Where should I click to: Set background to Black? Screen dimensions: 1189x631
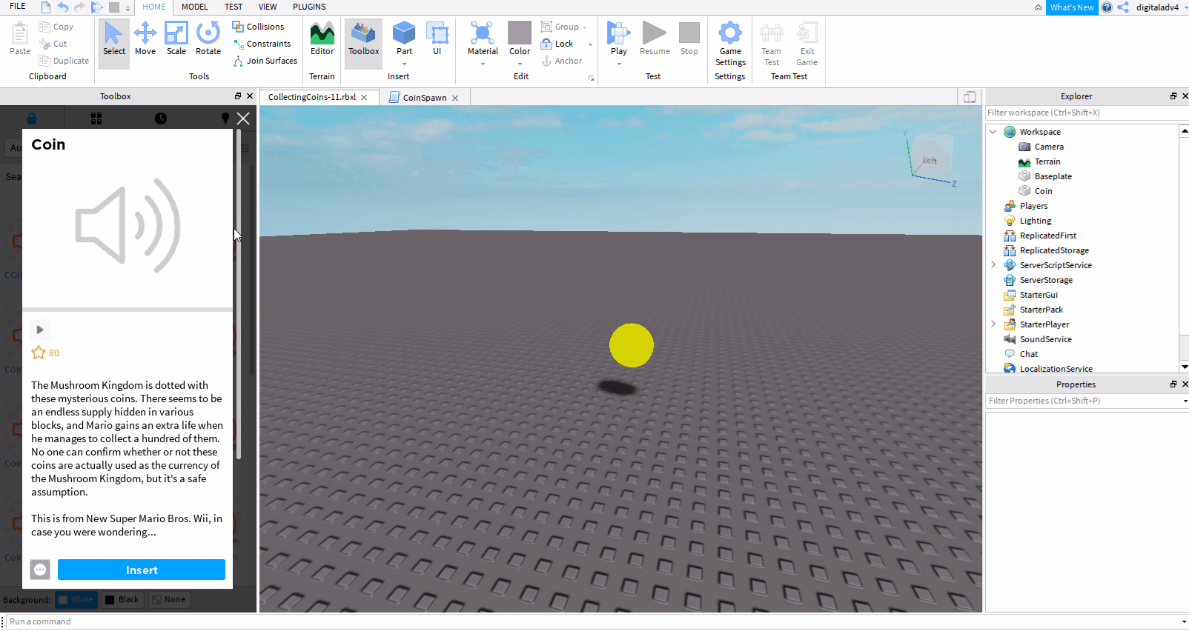122,600
